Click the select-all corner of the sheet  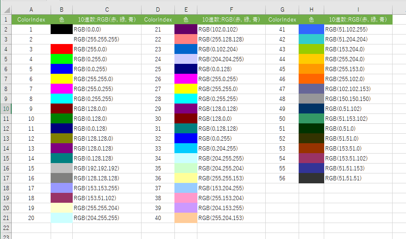click(6, 9)
